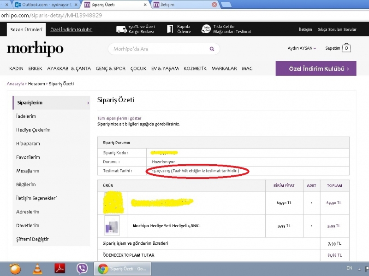Open the MAG menu item
Viewport: 369px width, 276px height.
click(x=247, y=69)
